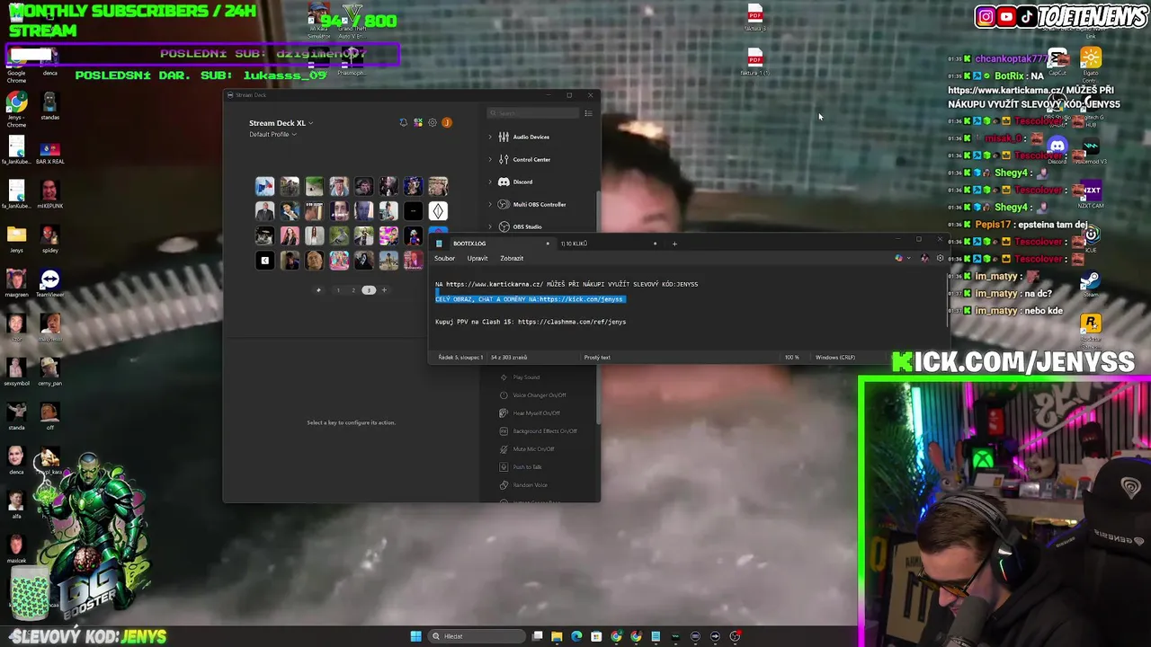Switch to page 1 of the deck
The image size is (1151, 647).
click(x=338, y=290)
